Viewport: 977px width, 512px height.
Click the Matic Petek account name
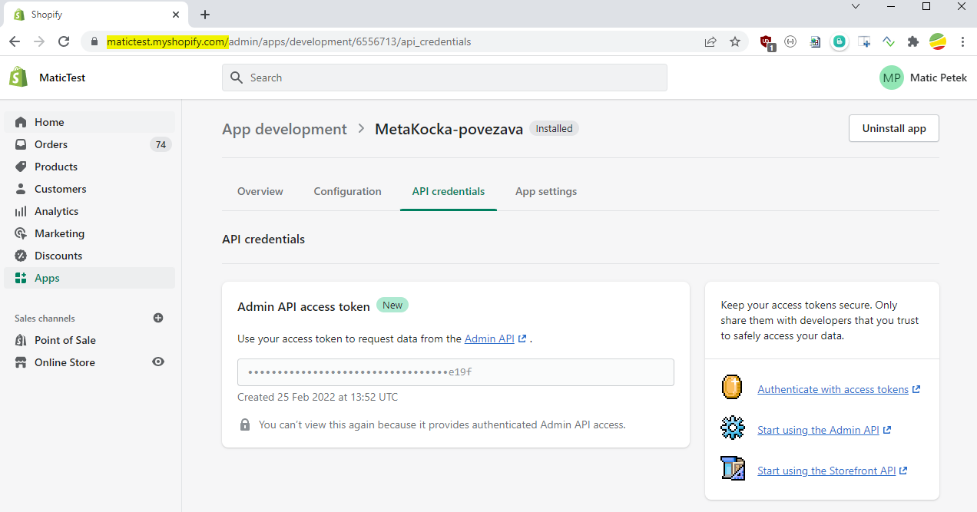tap(938, 78)
